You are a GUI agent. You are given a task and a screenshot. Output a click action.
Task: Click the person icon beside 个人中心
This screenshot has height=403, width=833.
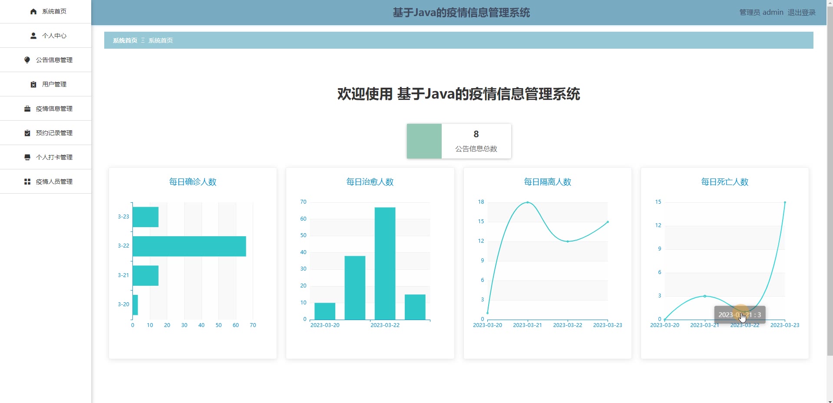point(33,36)
